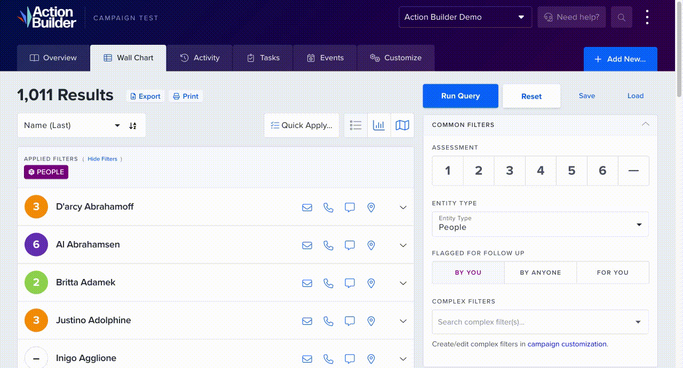
Task: Select assessment filter 2
Action: tap(479, 171)
